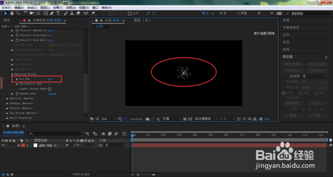Expand the Particle (Master) group
Screen dimensions: 333x177
[x=7, y=98]
